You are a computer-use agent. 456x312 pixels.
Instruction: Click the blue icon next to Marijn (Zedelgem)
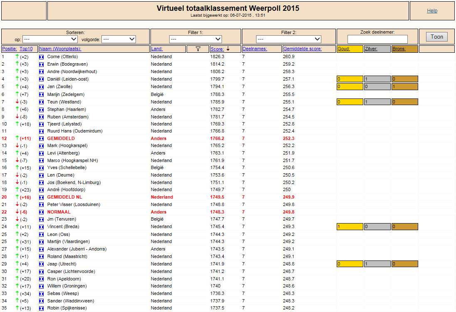(x=41, y=94)
